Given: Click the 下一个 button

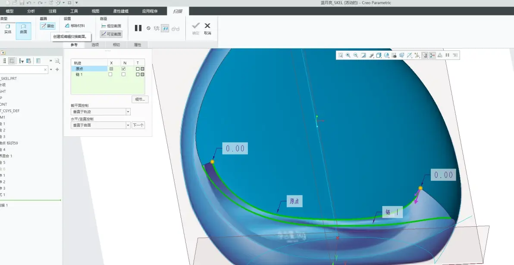Looking at the screenshot, I should pyautogui.click(x=138, y=125).
